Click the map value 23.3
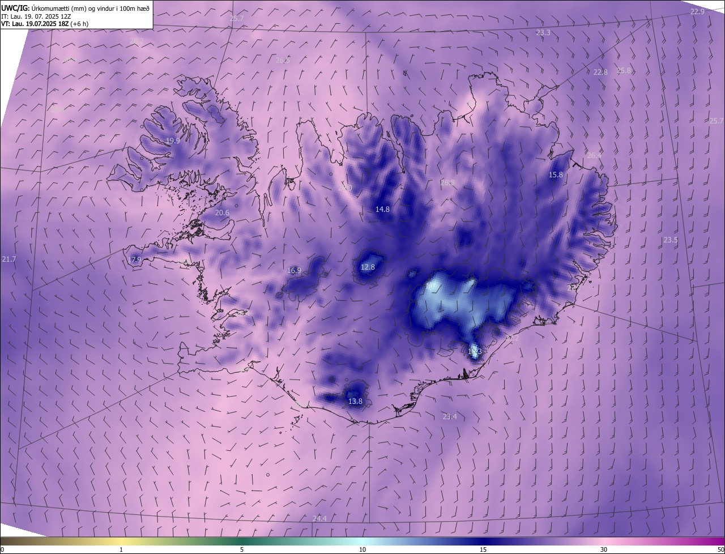The height and width of the screenshot is (554, 725). point(543,33)
